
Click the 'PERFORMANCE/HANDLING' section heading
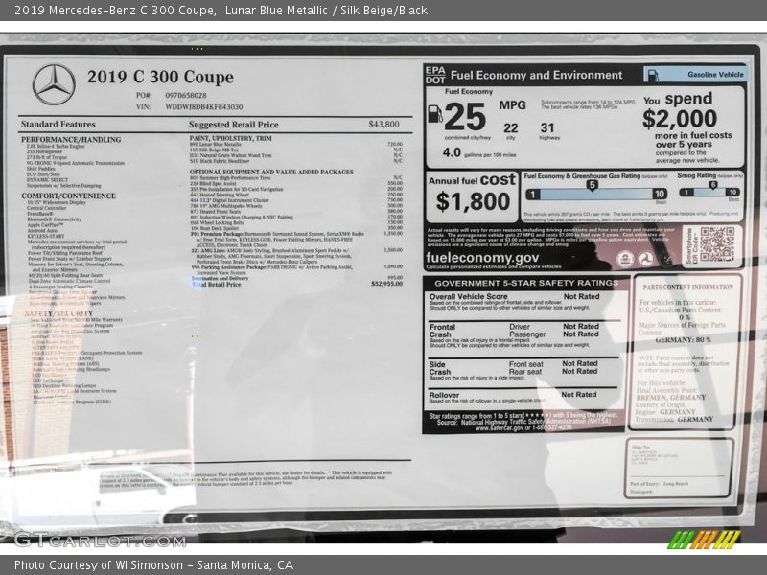coord(71,139)
